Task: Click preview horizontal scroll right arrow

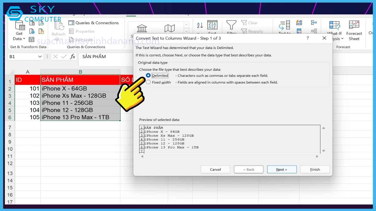Action: (x=317, y=156)
